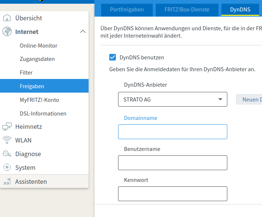Open Online-Monitor in the sidebar
The width and height of the screenshot is (262, 217).
click(x=38, y=45)
